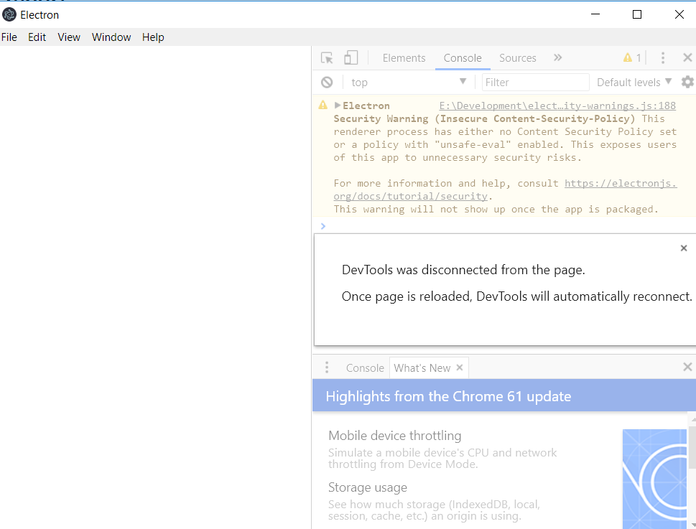Toggle the device toolbar icon
Image resolution: width=696 pixels, height=529 pixels.
click(351, 57)
